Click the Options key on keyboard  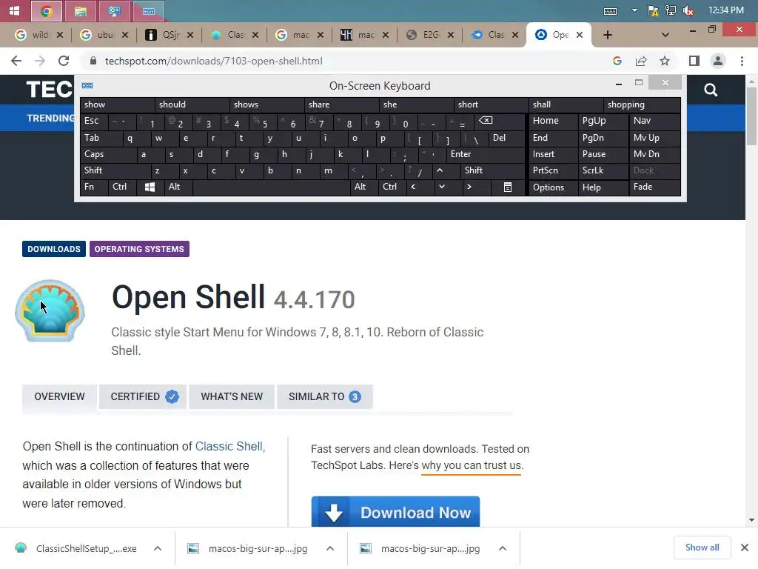(553, 187)
